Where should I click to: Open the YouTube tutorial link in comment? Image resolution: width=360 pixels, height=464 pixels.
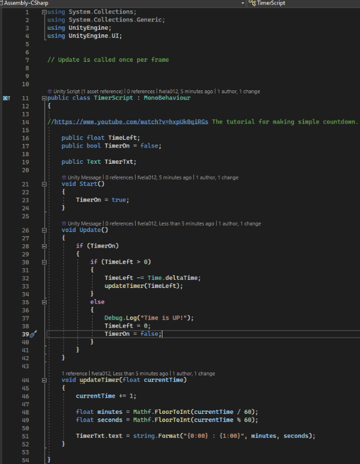[131, 122]
